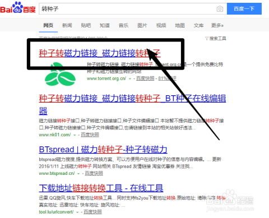Click the www.nk01.com/ URL
269x218 pixels.
55,134
